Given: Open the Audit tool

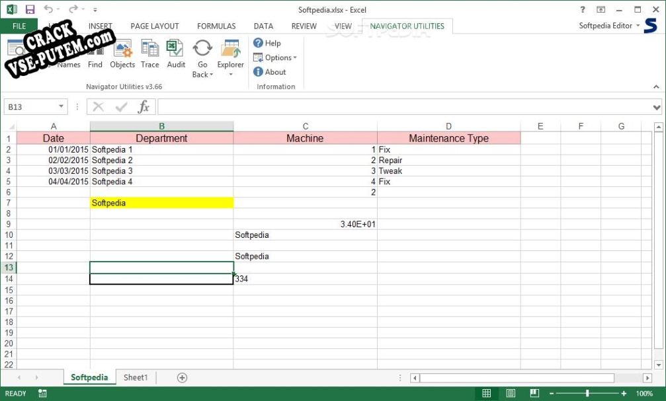Looking at the screenshot, I should pyautogui.click(x=176, y=54).
